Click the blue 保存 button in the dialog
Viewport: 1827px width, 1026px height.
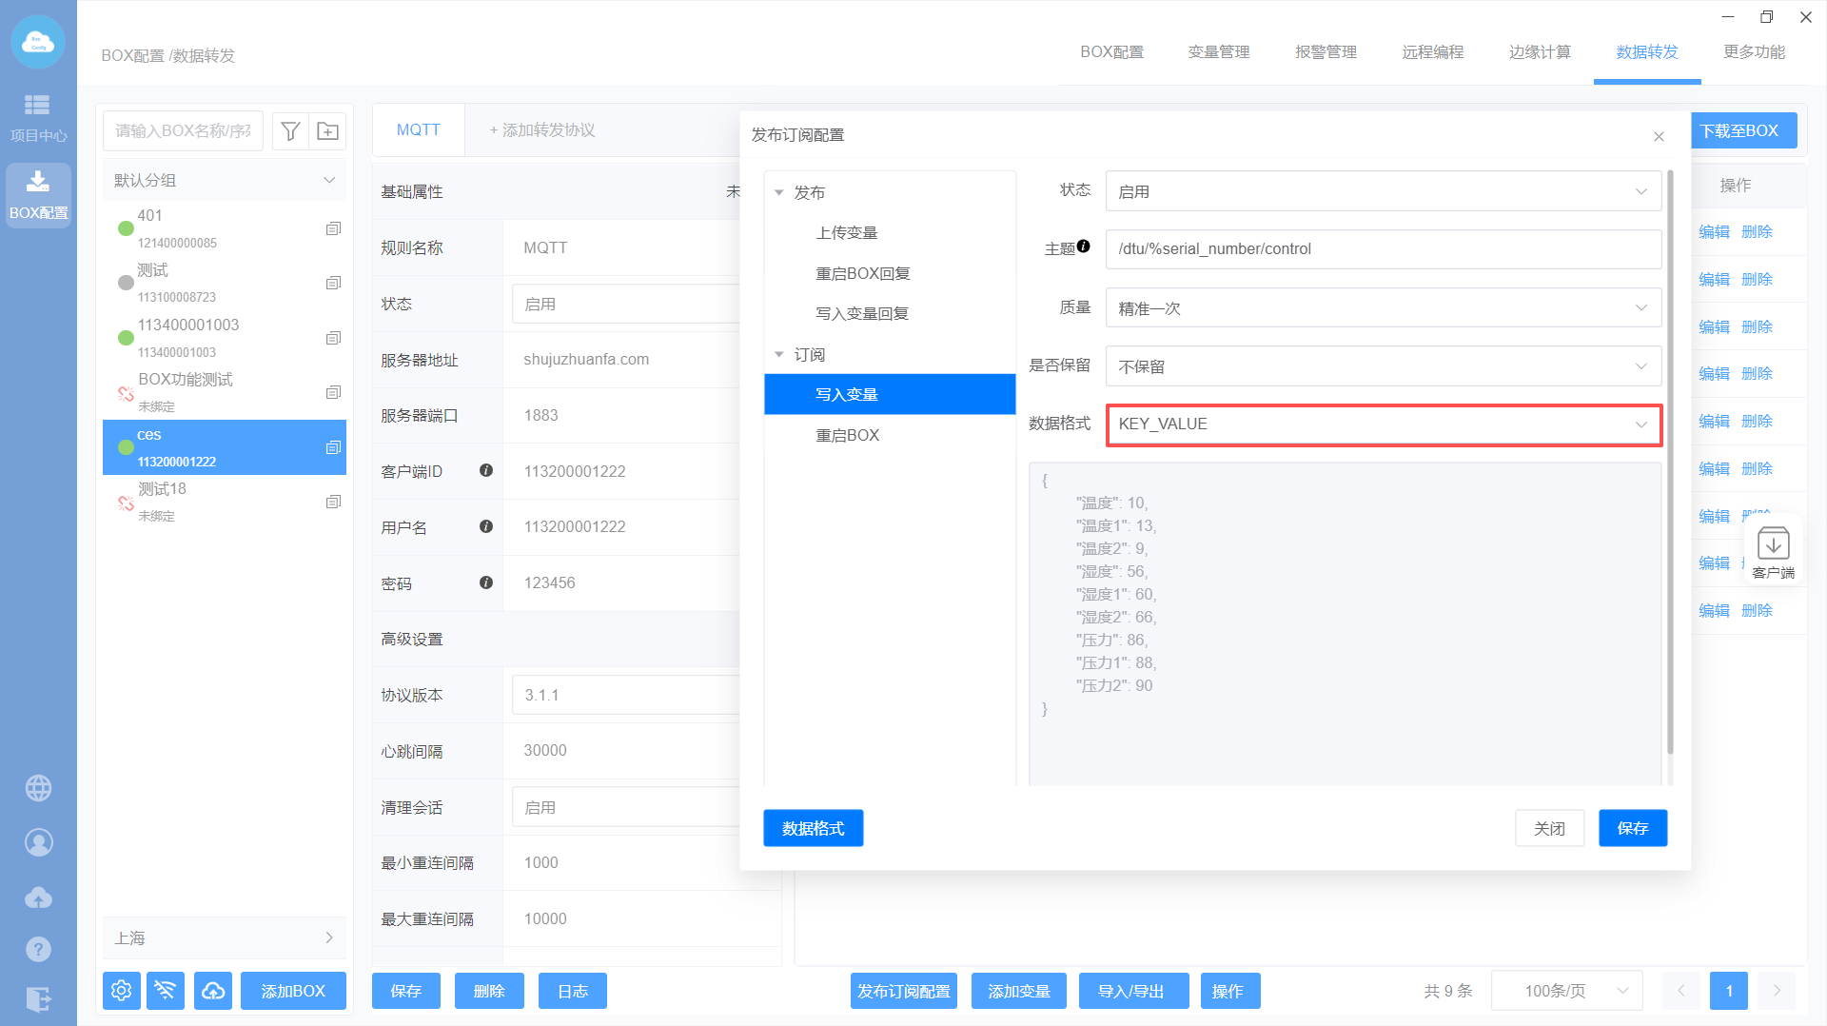1632,828
